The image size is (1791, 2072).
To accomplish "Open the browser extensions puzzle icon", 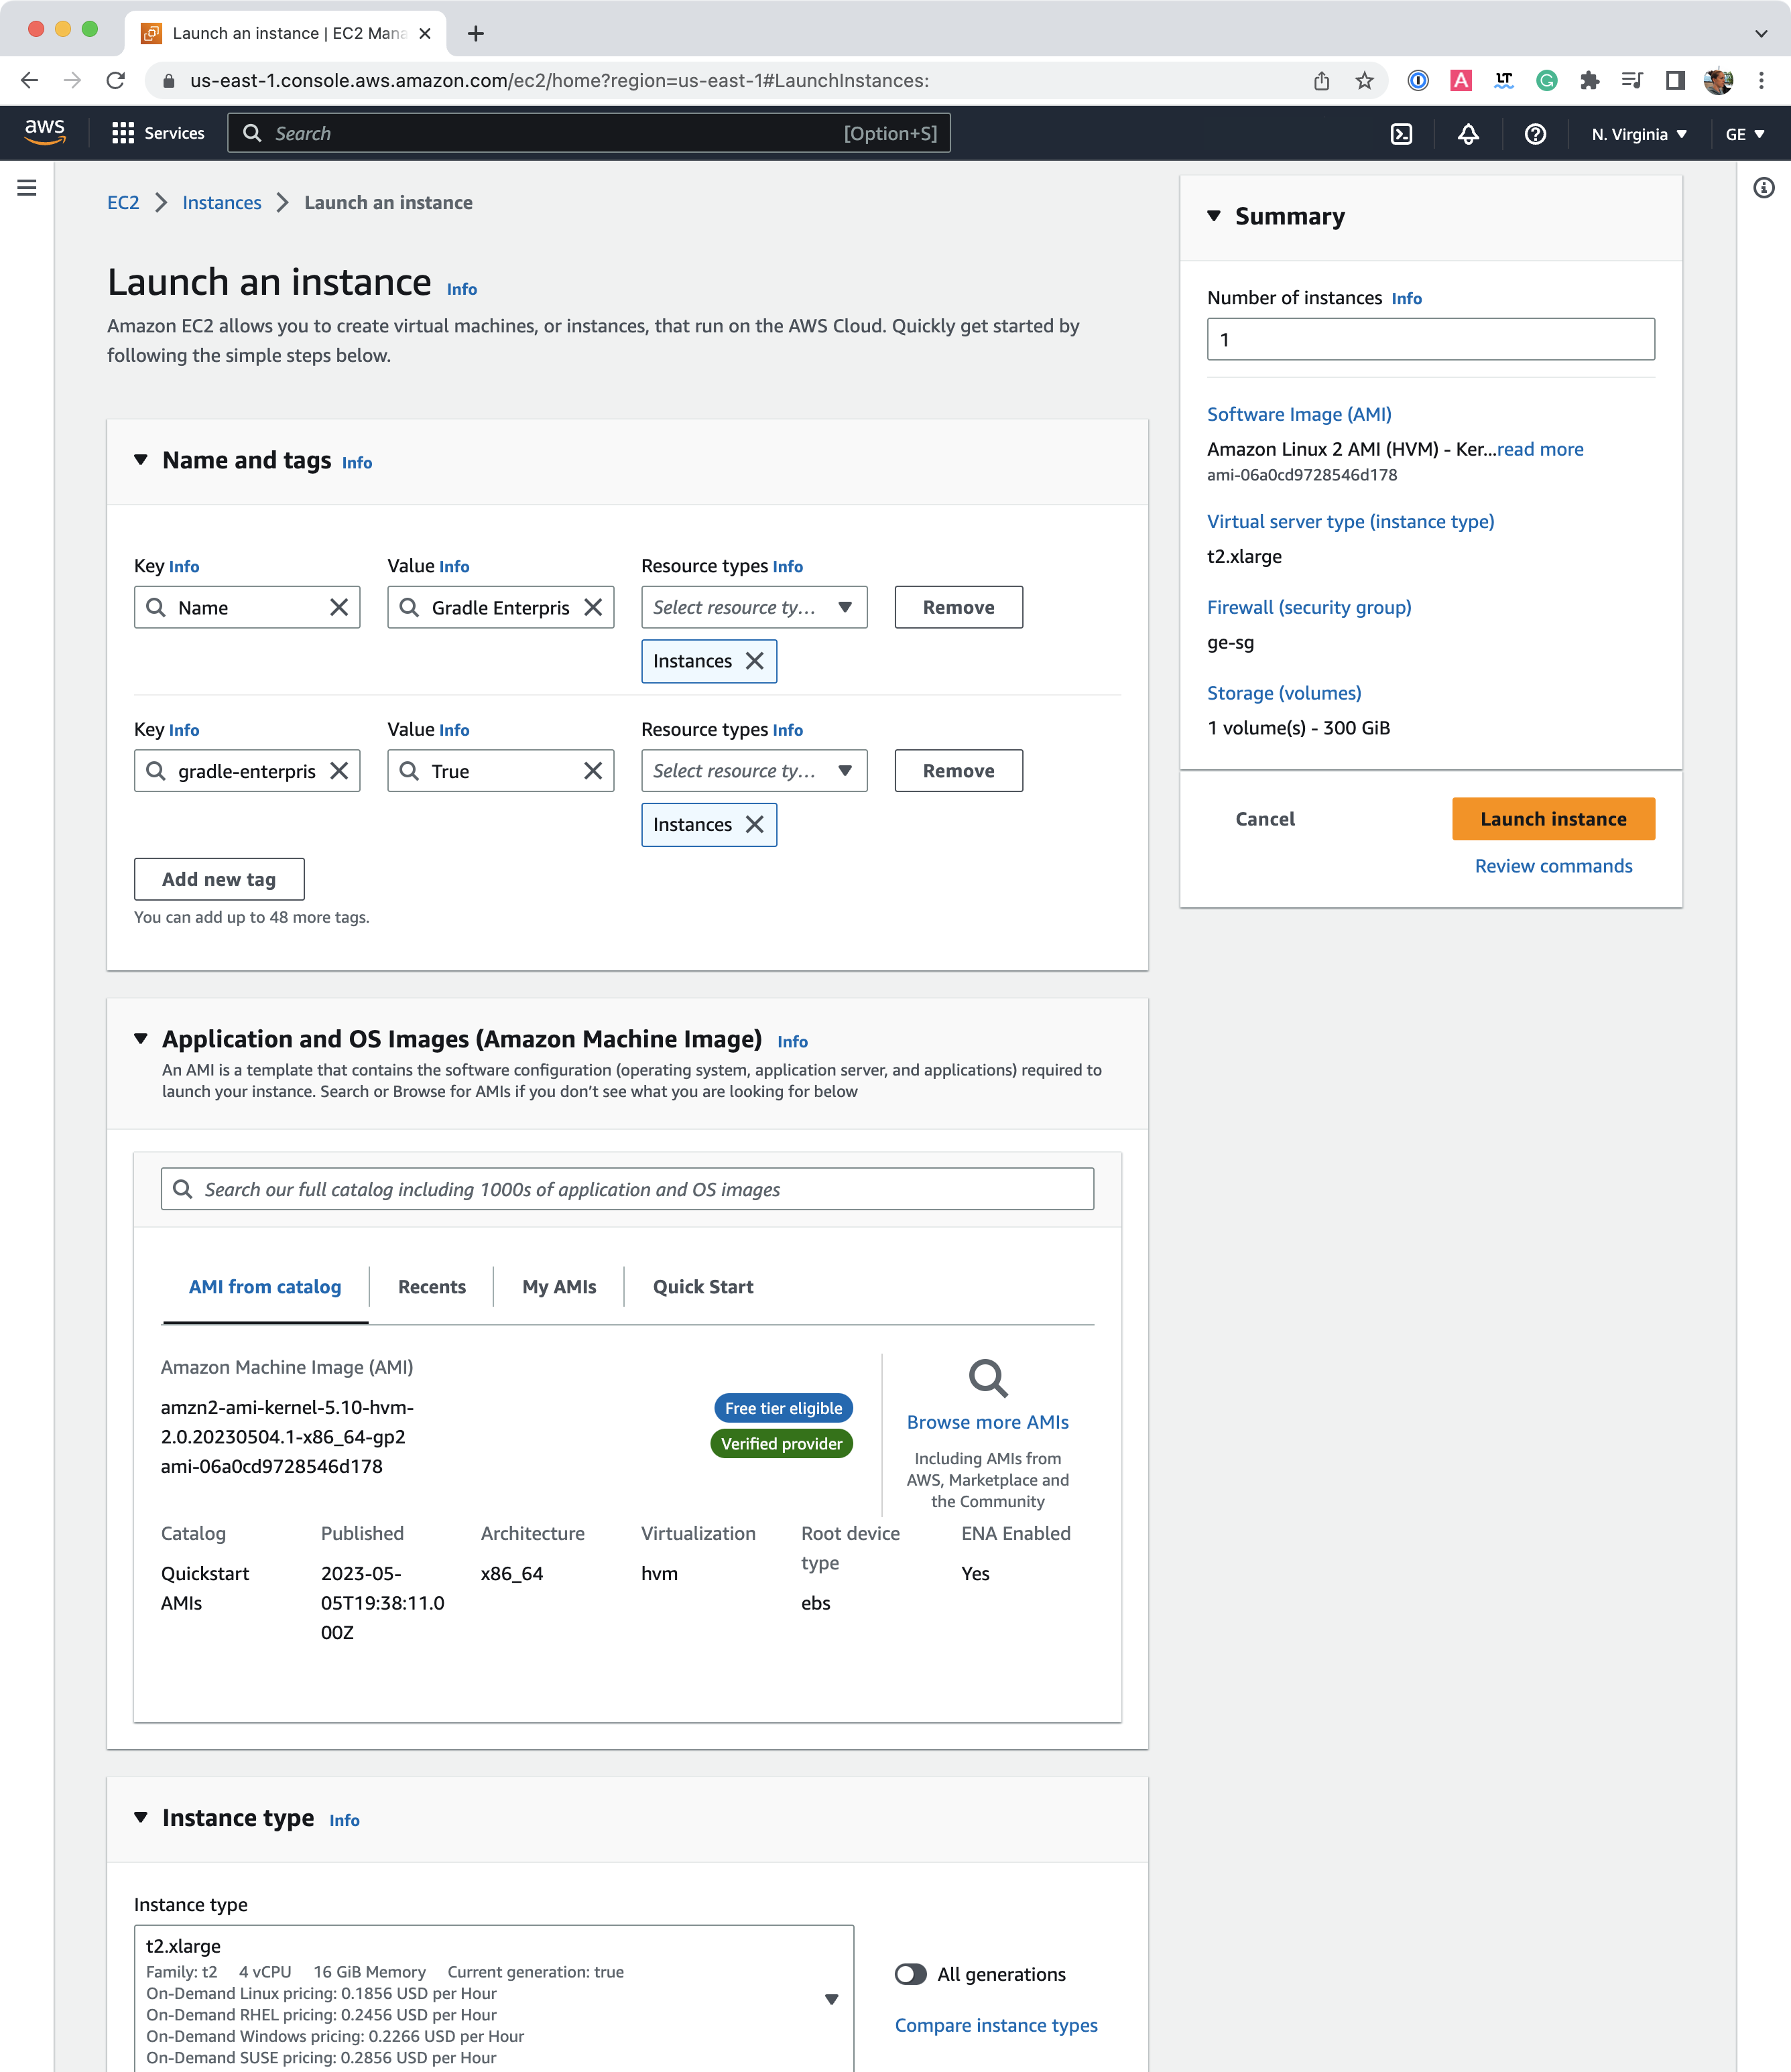I will click(1589, 81).
